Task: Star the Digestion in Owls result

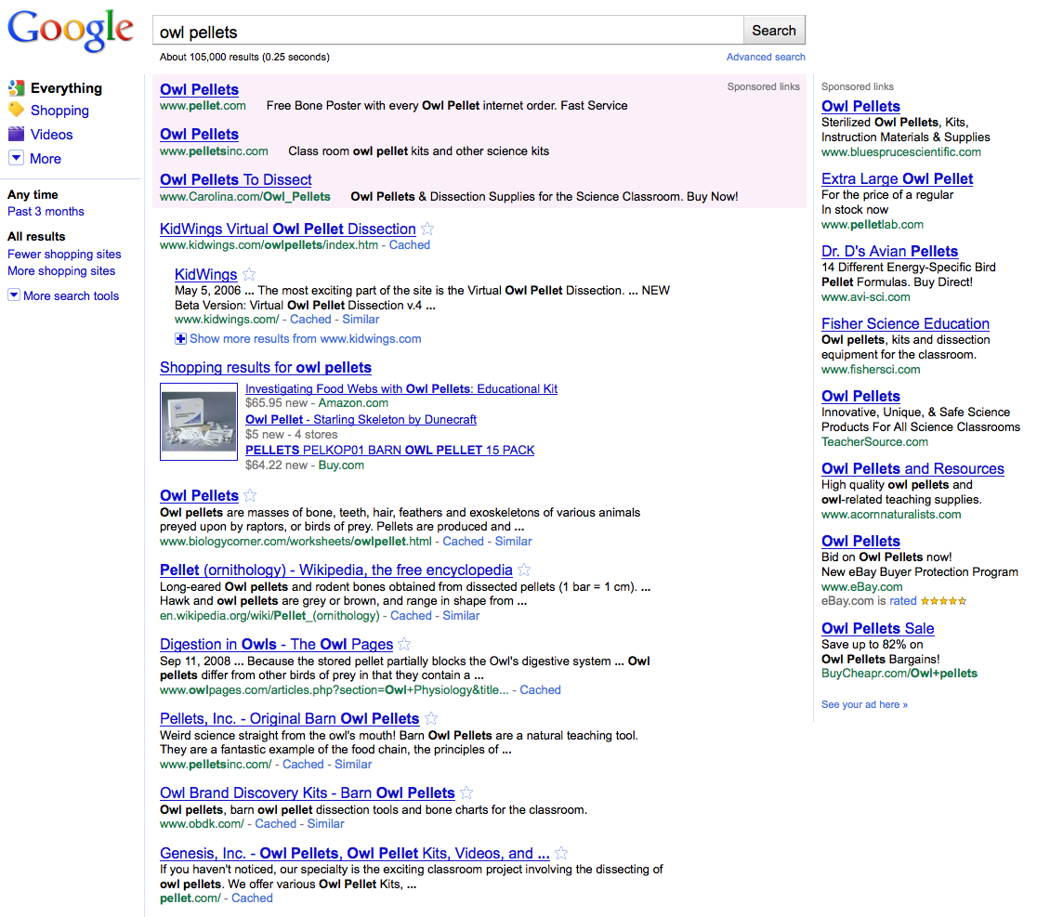Action: click(404, 644)
